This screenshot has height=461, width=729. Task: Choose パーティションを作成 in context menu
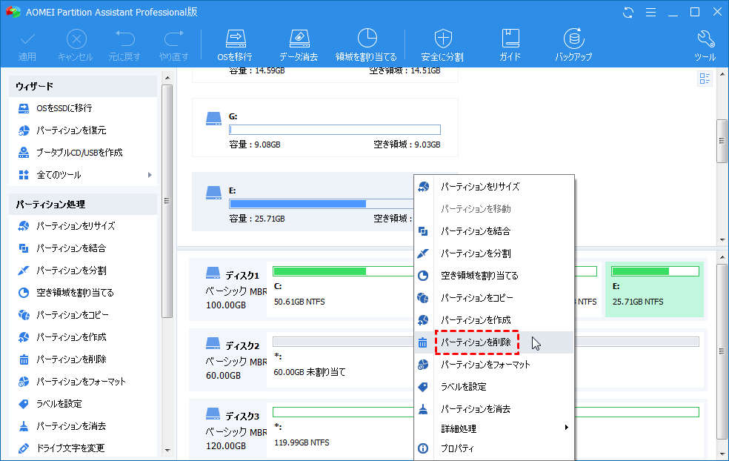pos(494,320)
